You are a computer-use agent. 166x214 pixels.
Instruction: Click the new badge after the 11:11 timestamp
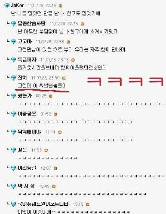click(x=60, y=132)
